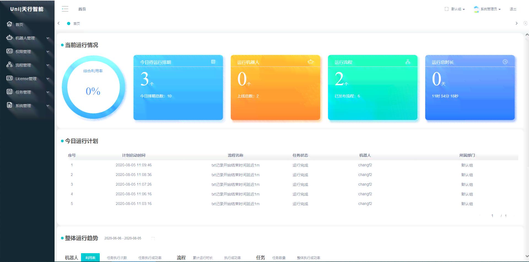The height and width of the screenshot is (262, 529).
Task: Expand the 权限管理 submenu chevron
Action: 48,52
